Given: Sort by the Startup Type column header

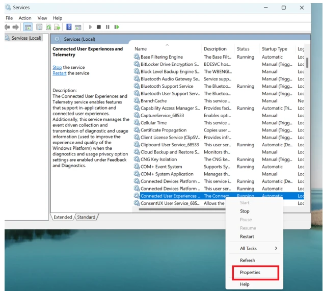Looking at the screenshot, I should (x=277, y=49).
